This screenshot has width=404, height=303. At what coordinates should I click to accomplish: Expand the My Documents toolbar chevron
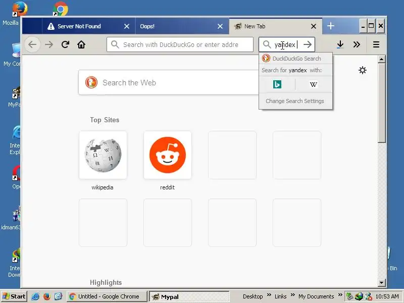click(340, 294)
